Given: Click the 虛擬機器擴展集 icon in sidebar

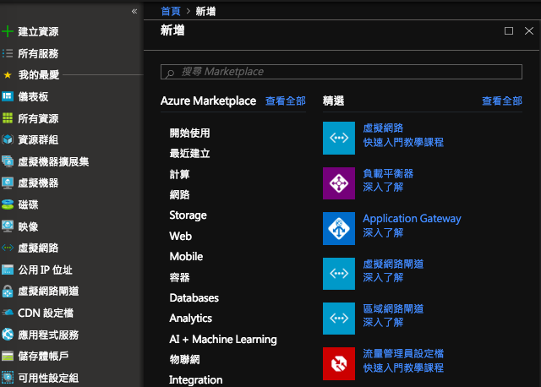Looking at the screenshot, I should point(8,161).
